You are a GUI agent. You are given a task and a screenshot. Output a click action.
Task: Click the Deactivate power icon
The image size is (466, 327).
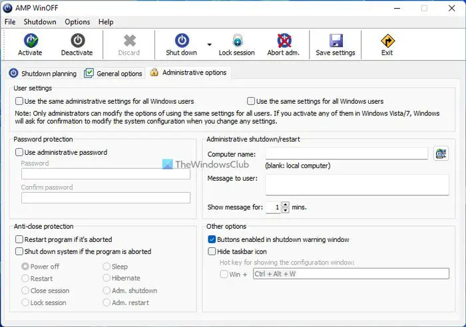pos(78,41)
